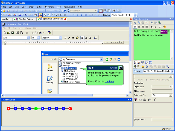Select right text alignment in Frame Properties
The width and height of the screenshot is (175, 131).
[x=143, y=27]
